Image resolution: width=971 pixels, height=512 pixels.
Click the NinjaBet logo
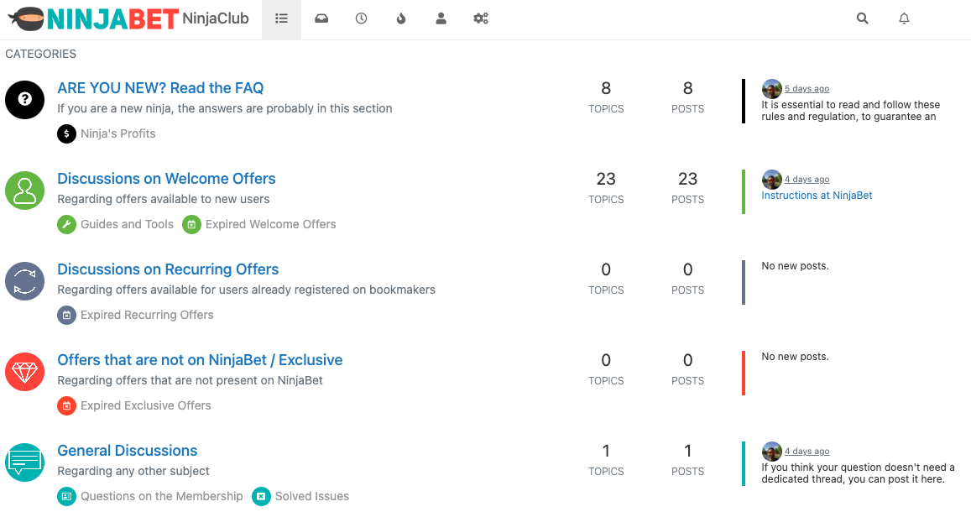[92, 18]
